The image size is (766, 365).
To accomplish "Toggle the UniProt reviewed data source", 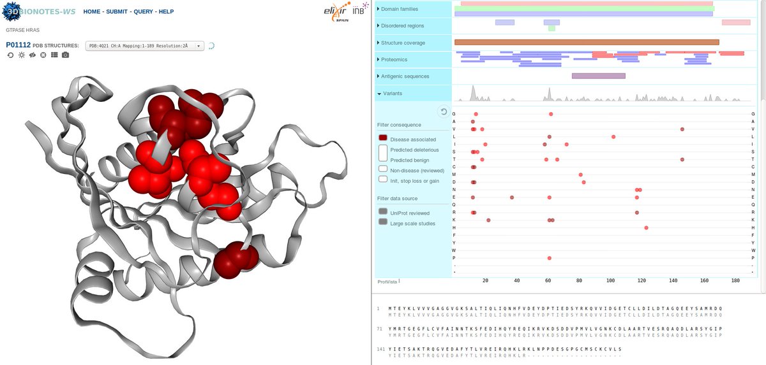I will coord(383,211).
